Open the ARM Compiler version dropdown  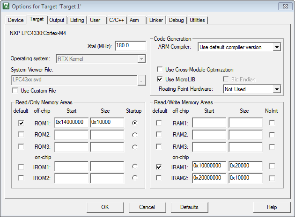tap(276, 47)
